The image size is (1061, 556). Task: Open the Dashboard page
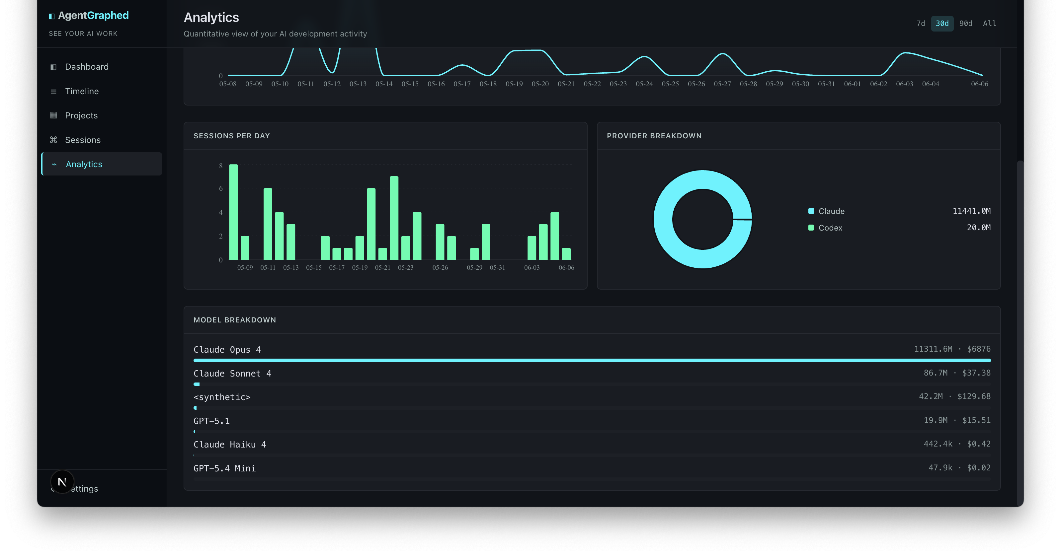click(x=101, y=67)
